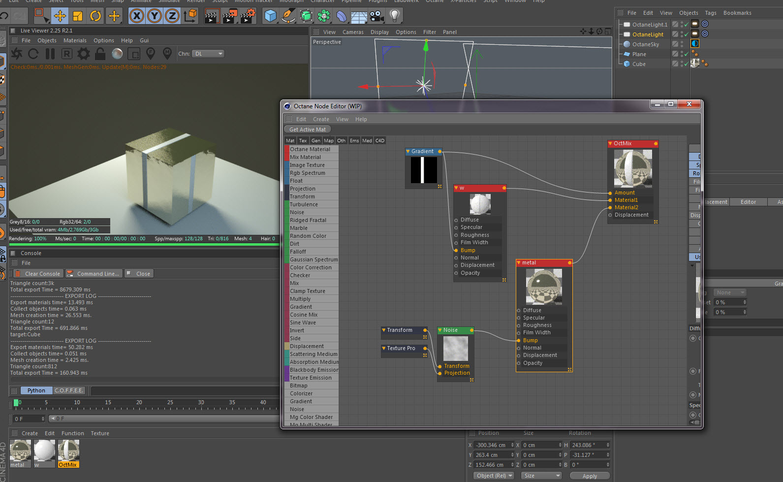Restart render in Live Viewer
The image size is (783, 482).
(33, 53)
